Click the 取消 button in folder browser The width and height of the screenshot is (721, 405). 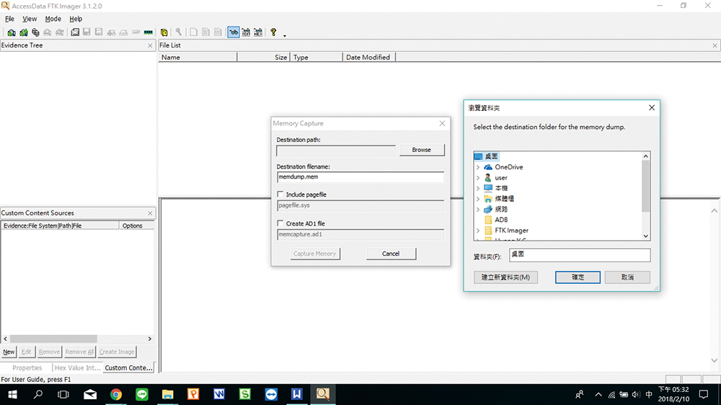pos(628,277)
